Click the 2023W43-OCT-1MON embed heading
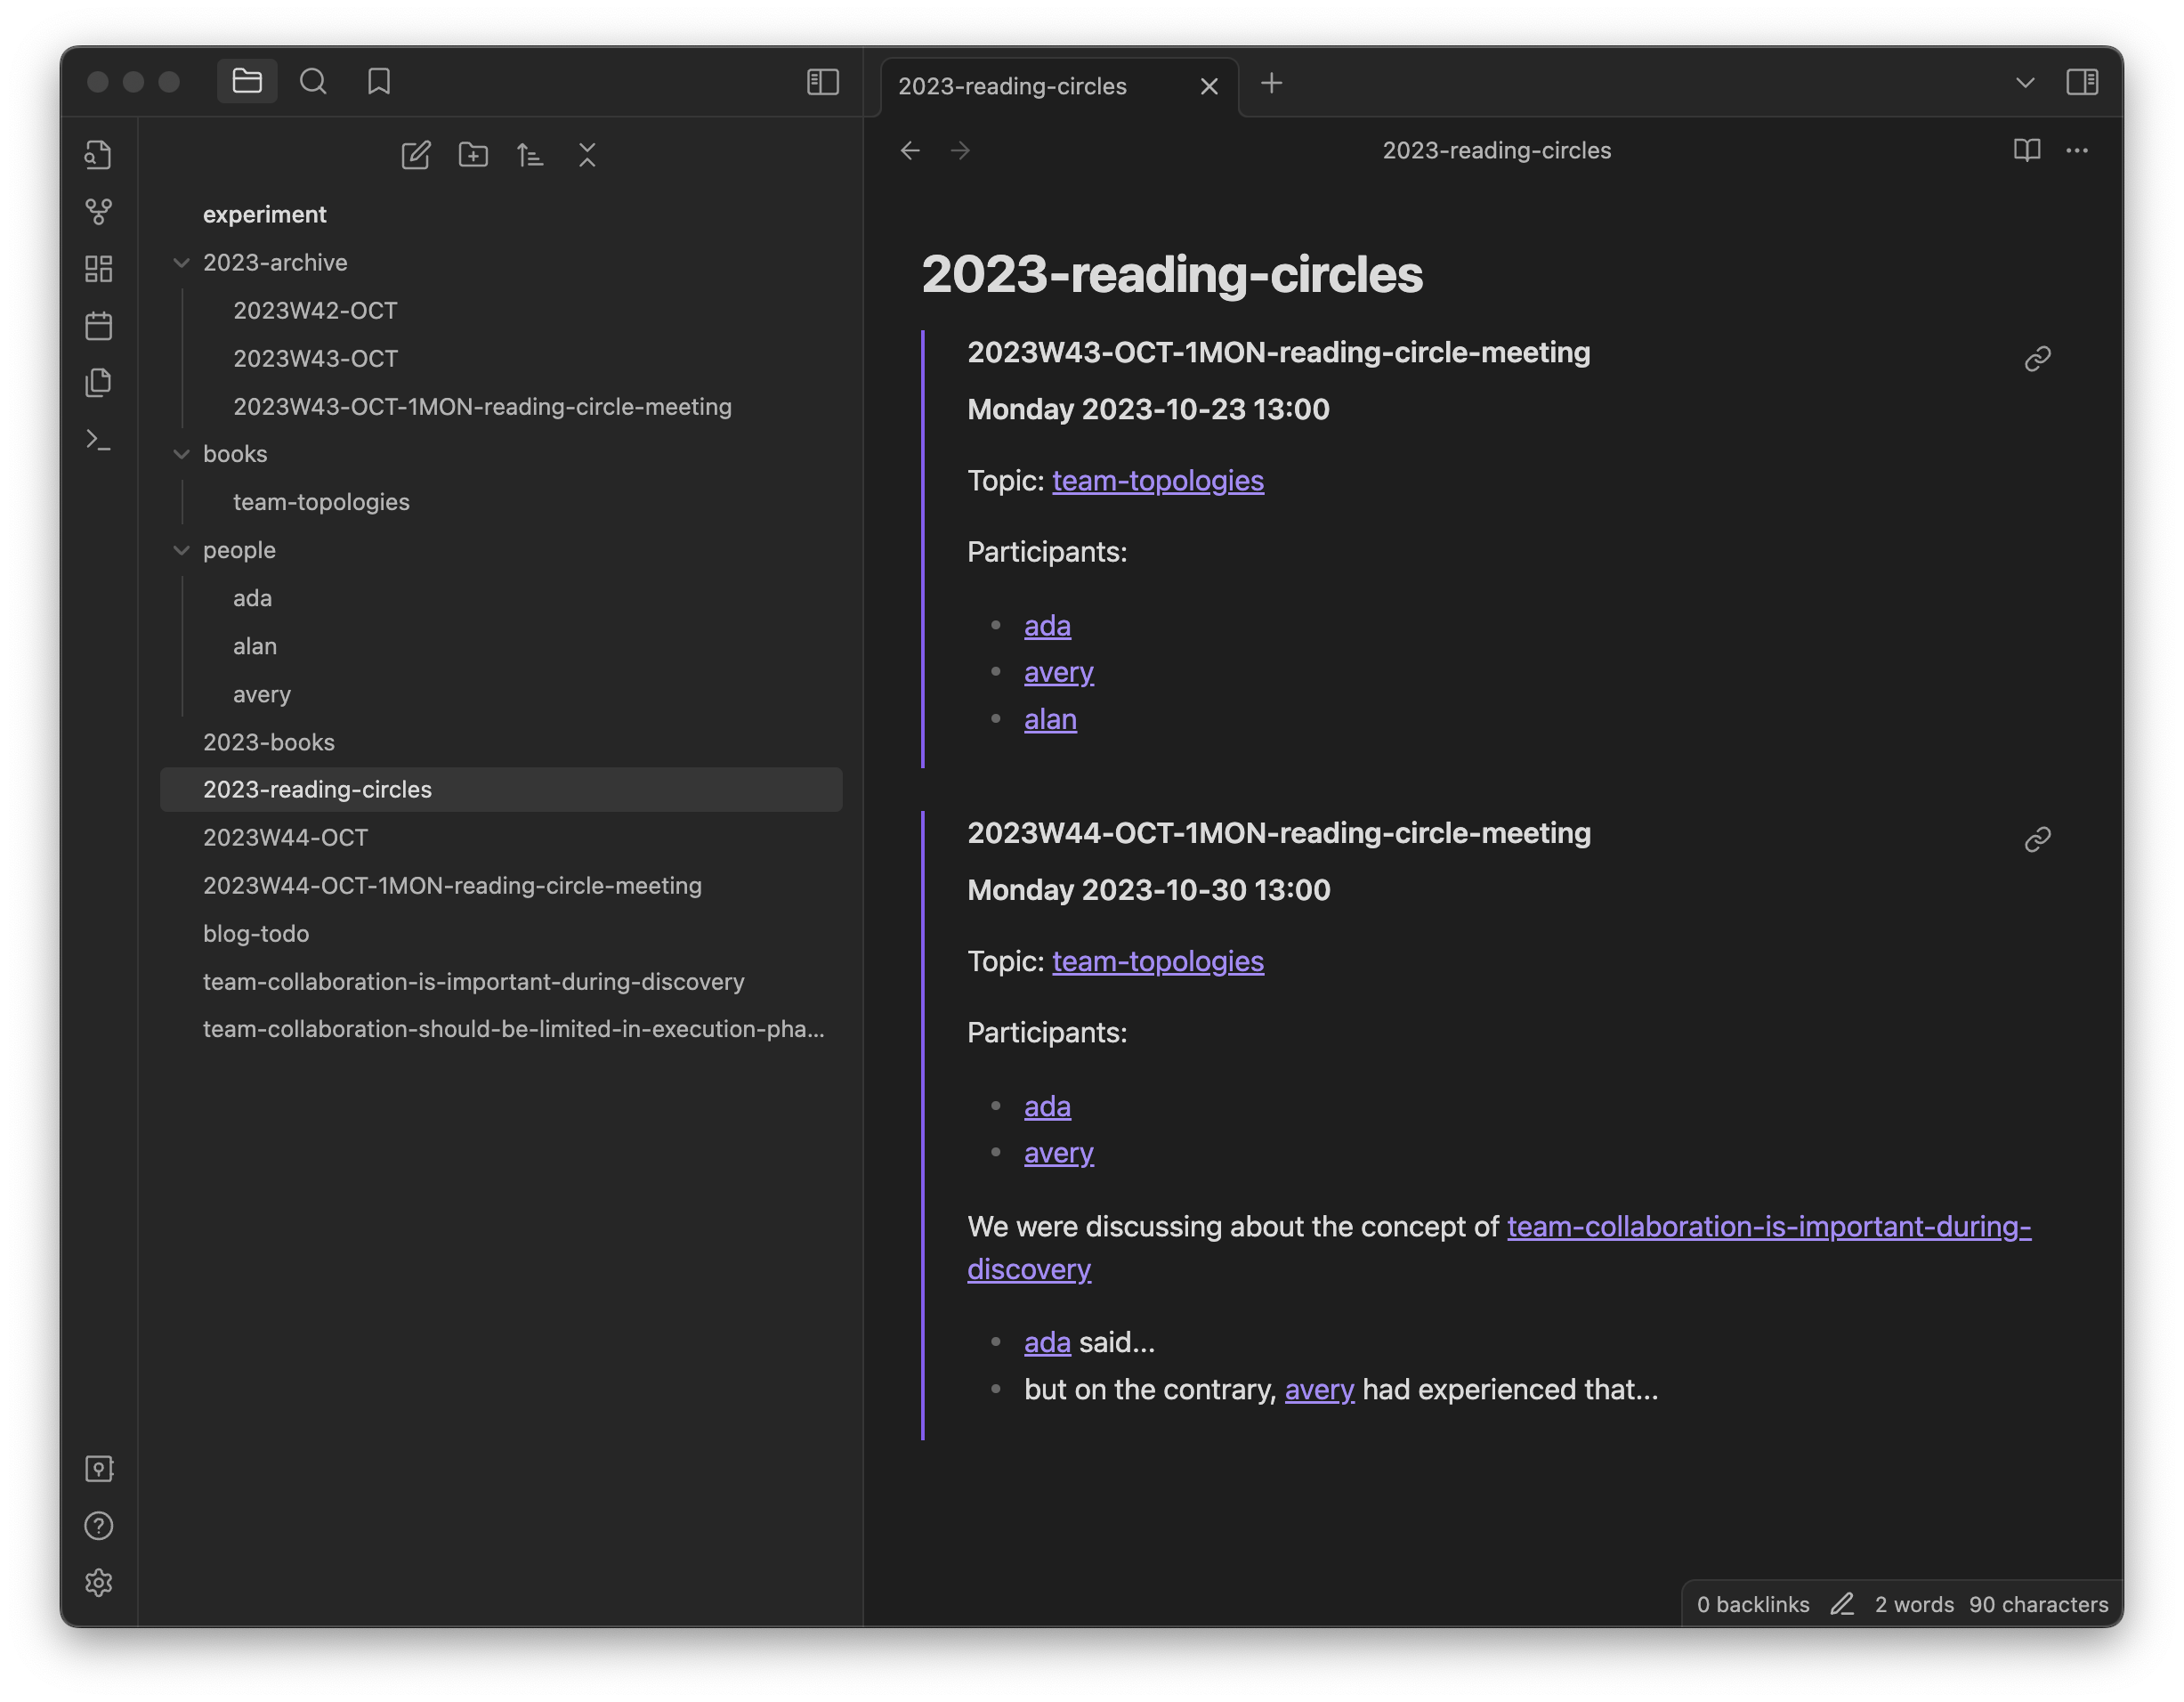Image resolution: width=2184 pixels, height=1702 pixels. (x=1278, y=353)
